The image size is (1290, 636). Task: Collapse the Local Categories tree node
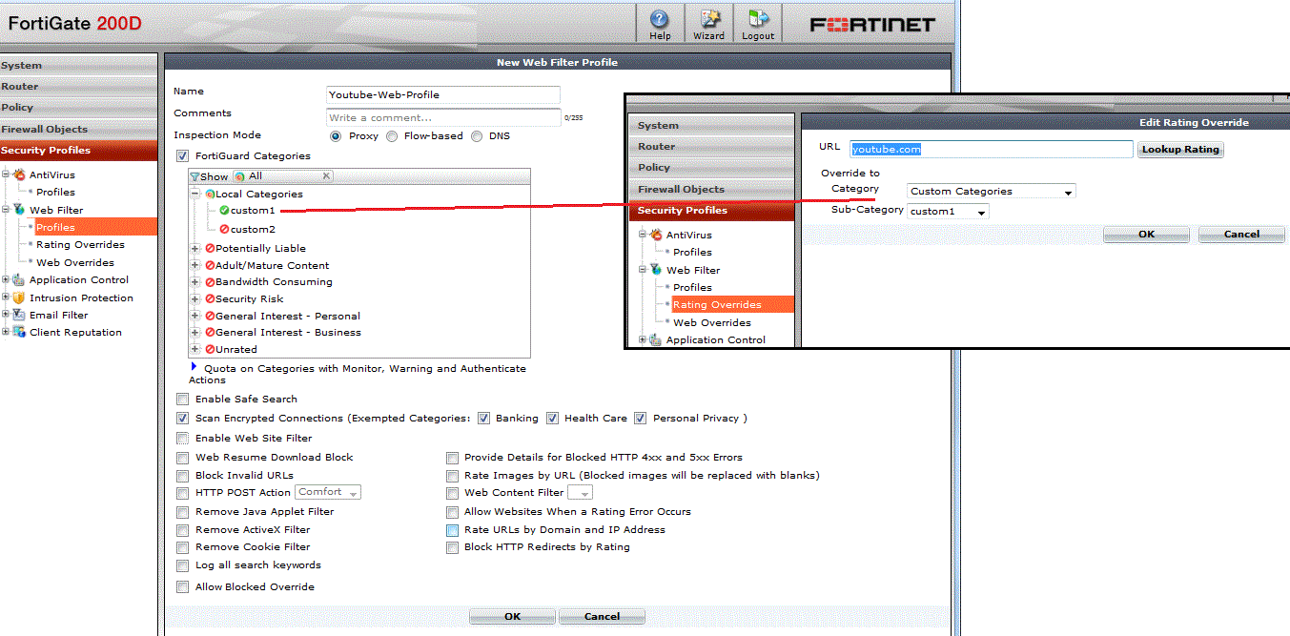point(195,194)
